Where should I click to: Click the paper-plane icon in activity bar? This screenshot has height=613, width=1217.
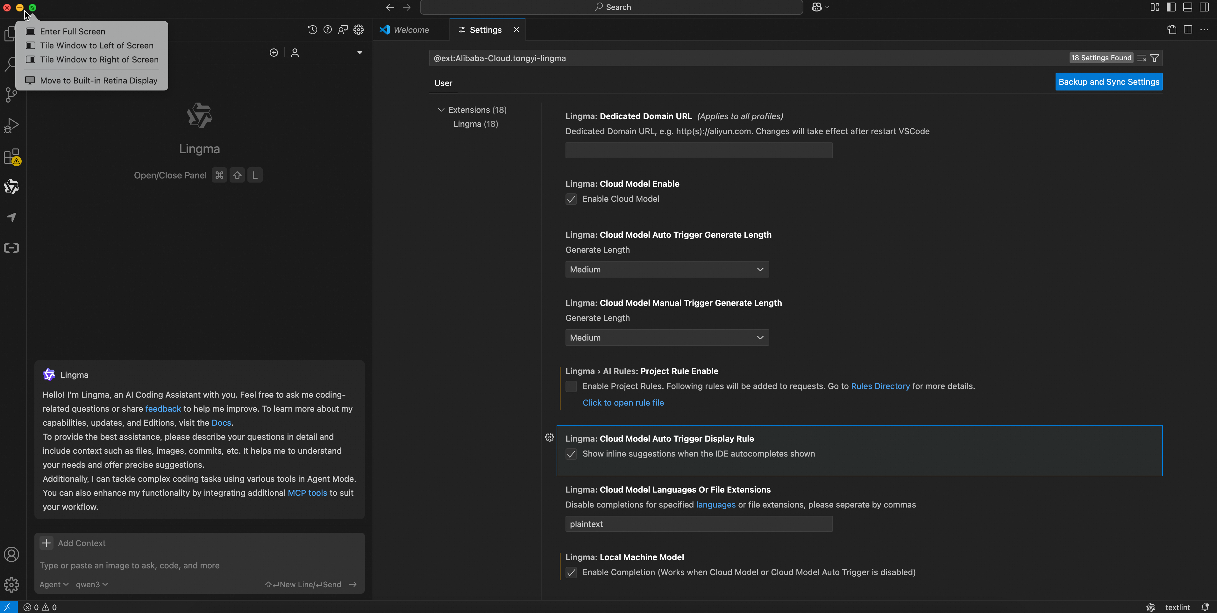click(x=11, y=217)
